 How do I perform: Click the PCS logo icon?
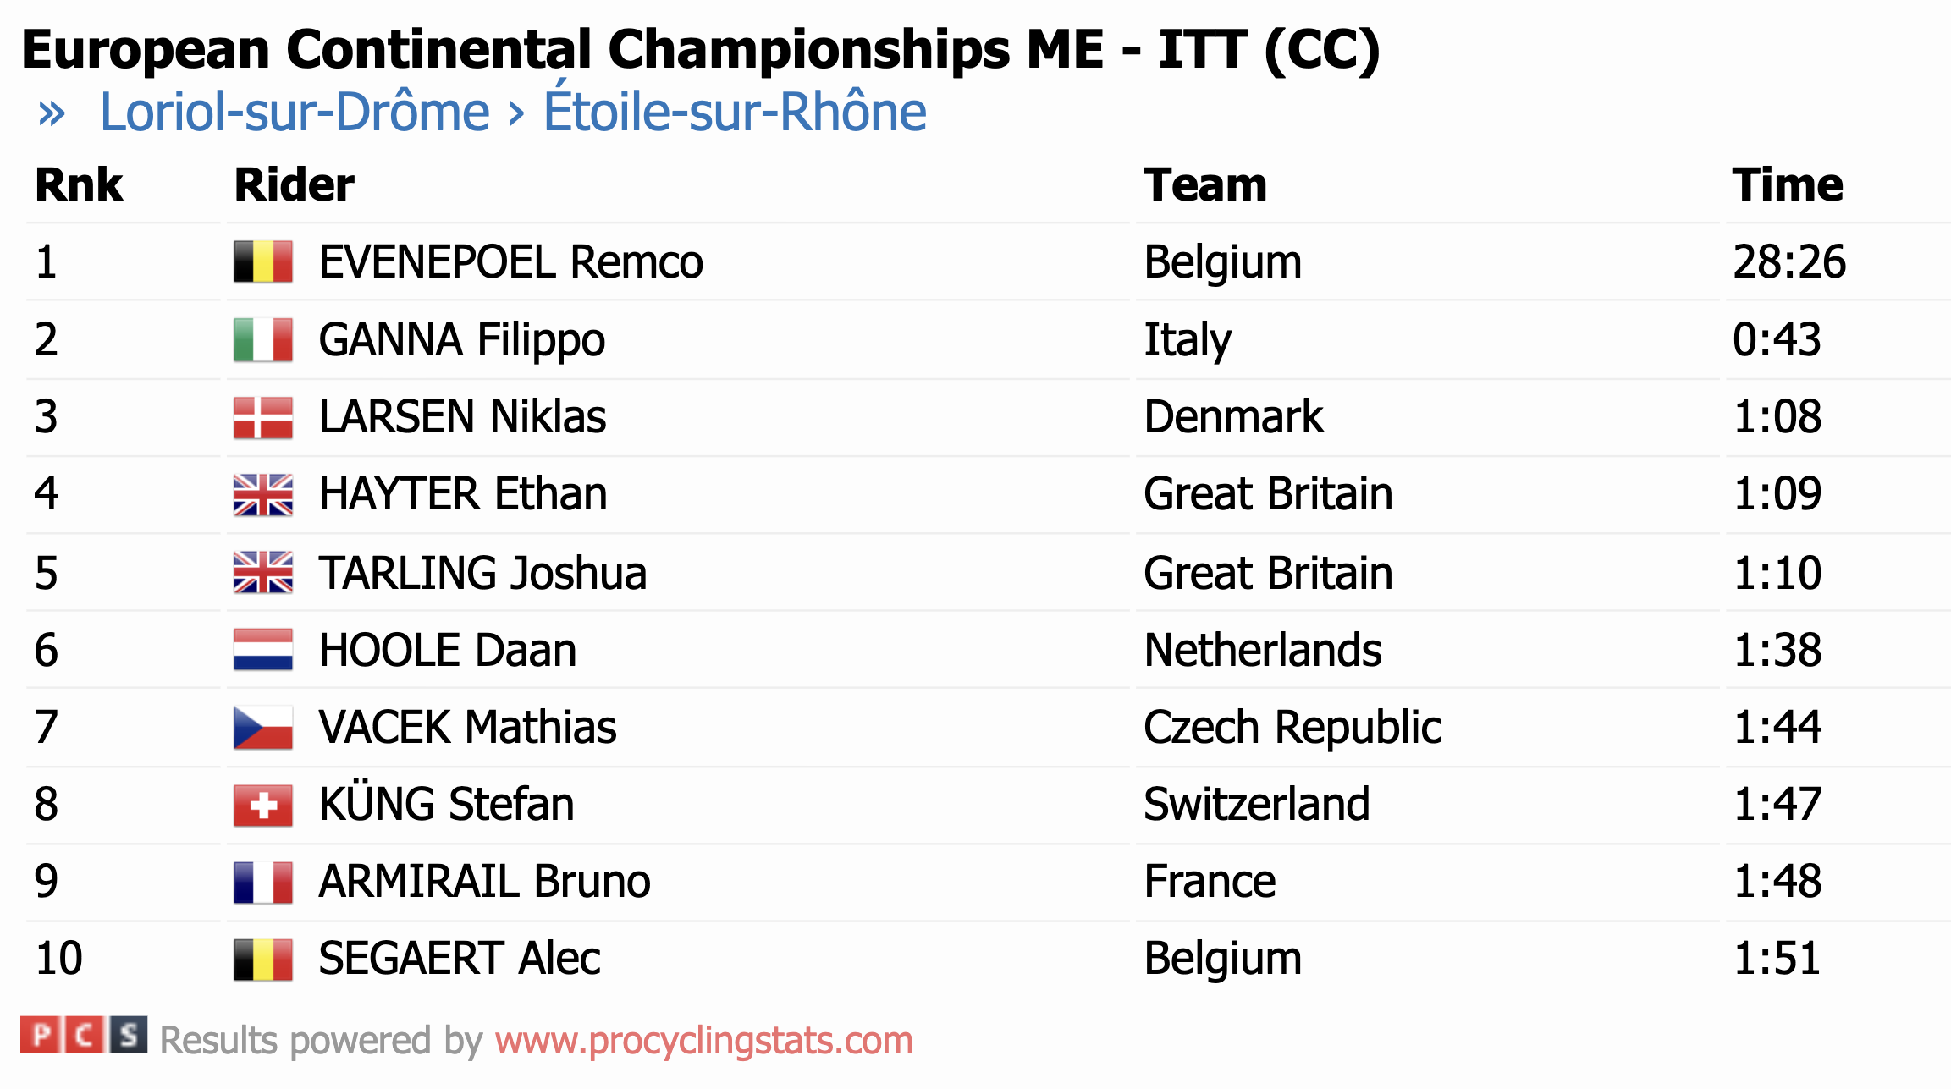point(83,1035)
